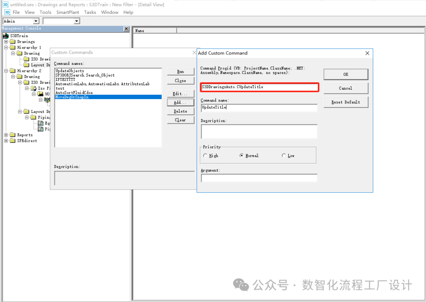Image resolution: width=426 pixels, height=302 pixels.
Task: Click the Command name input field
Action: [259, 108]
